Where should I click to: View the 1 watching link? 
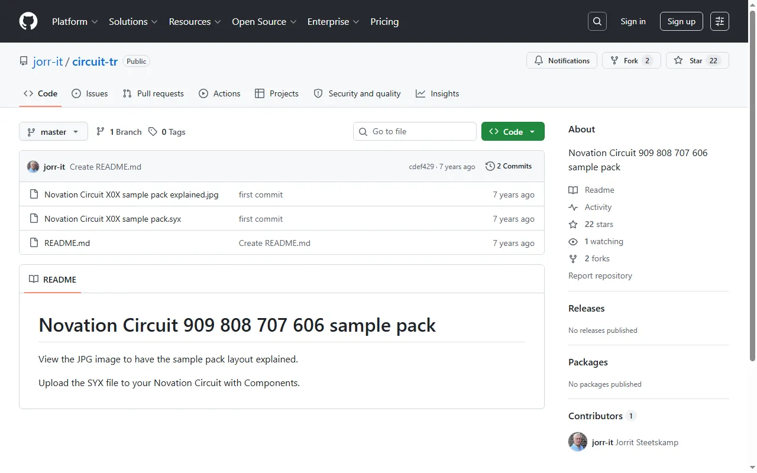coord(596,241)
